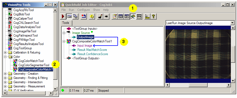Click the yellow circular reset arrow icon
The image size is (237, 98).
pyautogui.click(x=92, y=16)
